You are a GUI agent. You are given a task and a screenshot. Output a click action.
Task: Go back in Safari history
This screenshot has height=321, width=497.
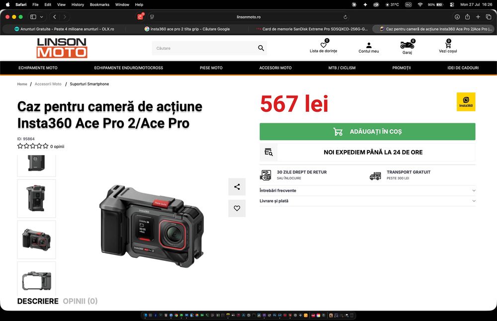click(55, 17)
